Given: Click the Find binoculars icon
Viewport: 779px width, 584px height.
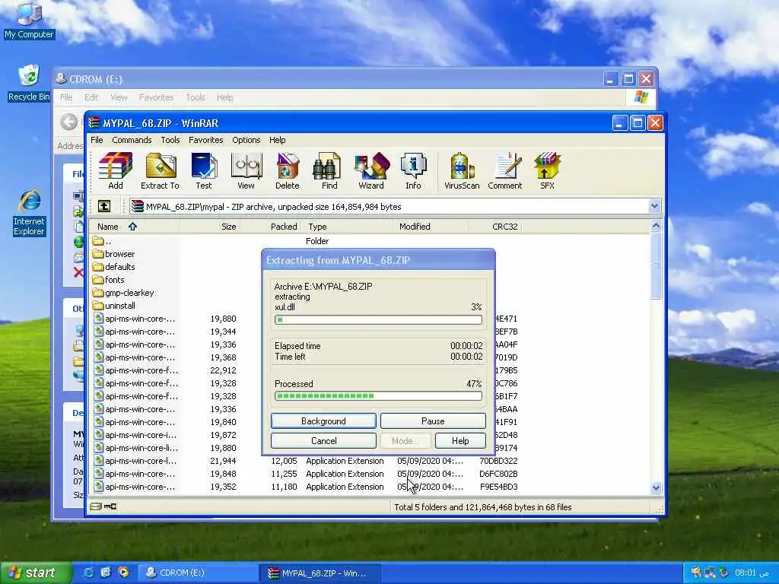Looking at the screenshot, I should point(329,171).
